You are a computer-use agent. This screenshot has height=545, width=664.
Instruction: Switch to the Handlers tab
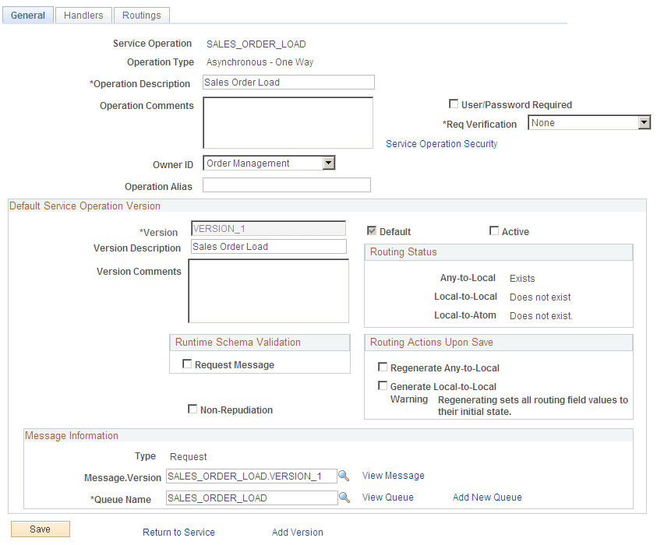[x=83, y=15]
